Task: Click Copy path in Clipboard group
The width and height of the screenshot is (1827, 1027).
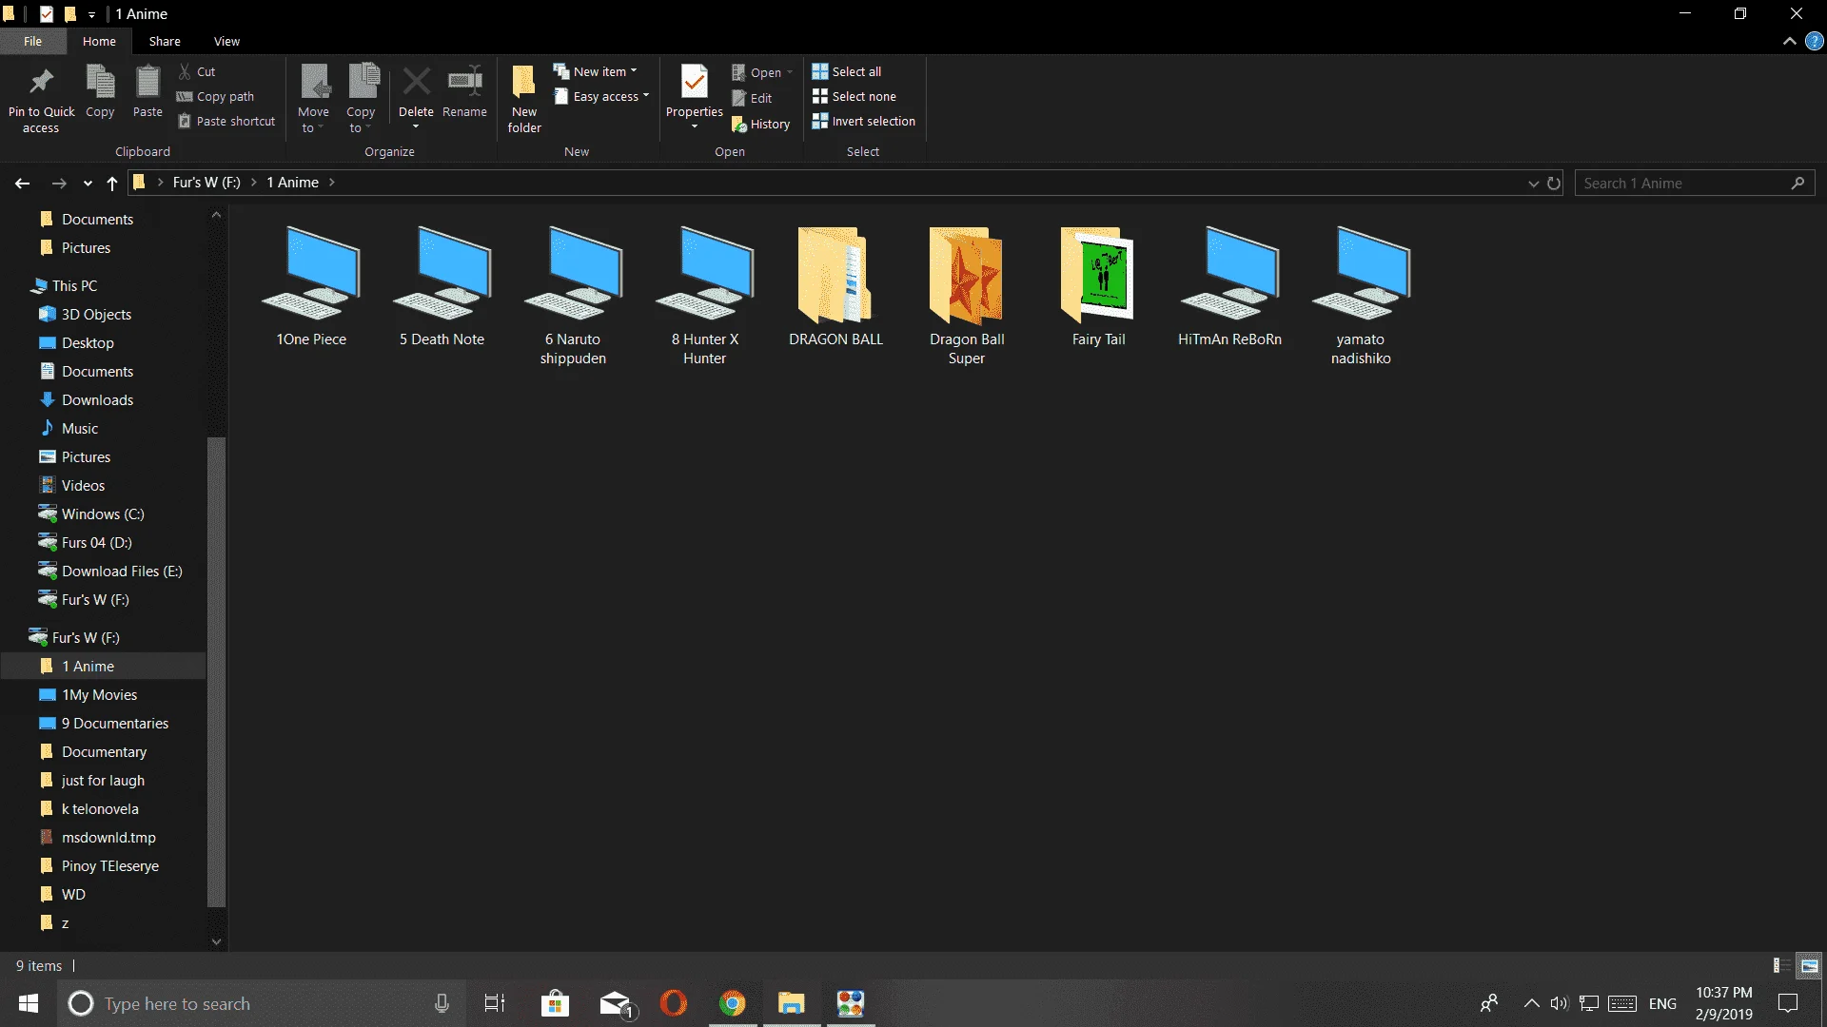Action: (x=215, y=96)
